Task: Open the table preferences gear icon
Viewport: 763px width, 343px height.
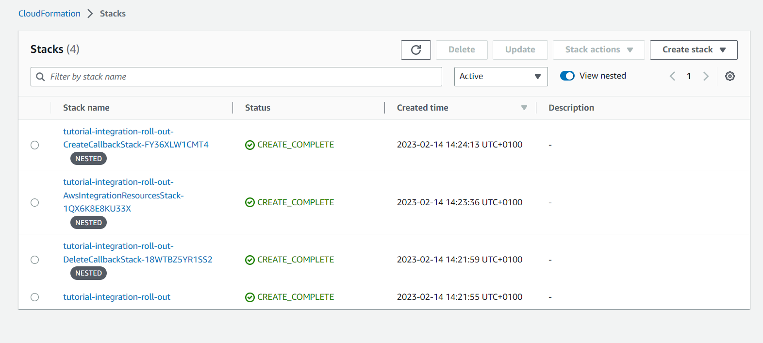Action: (x=730, y=76)
